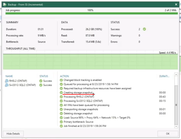This screenshot has height=139, width=181.
Task: Click check icon beside Deleting storage snapshot
Action: 61,113
